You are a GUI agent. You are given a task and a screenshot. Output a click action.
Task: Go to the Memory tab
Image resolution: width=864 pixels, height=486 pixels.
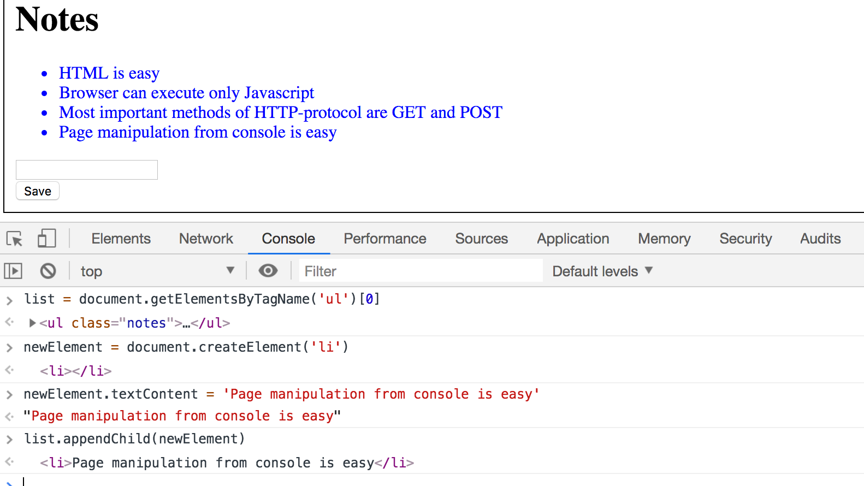664,239
